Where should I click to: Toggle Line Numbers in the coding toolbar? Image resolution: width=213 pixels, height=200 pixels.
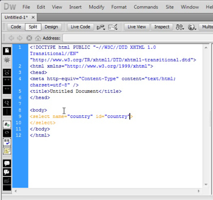pos(7,125)
